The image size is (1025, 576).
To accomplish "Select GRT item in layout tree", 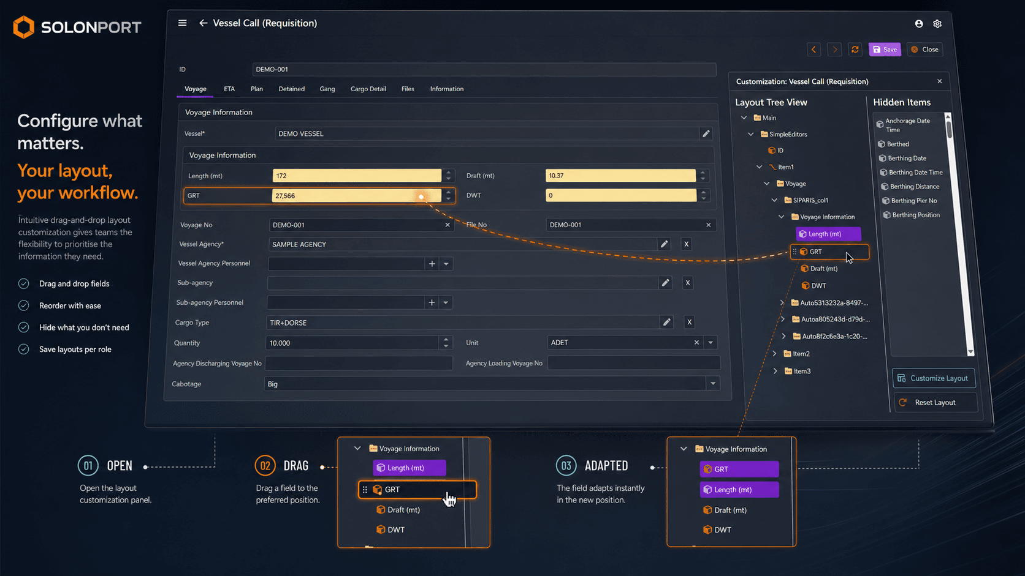I will 829,252.
